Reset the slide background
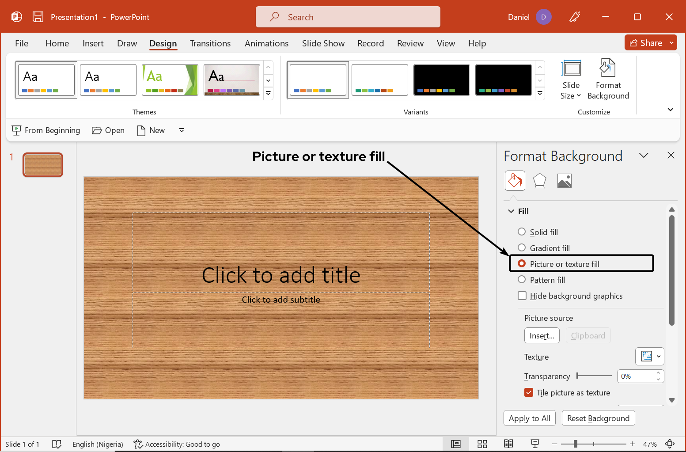 click(598, 418)
